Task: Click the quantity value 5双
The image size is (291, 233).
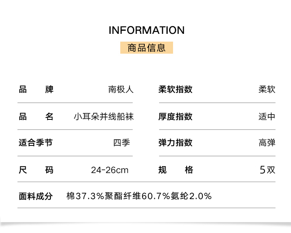Action: pos(267,170)
